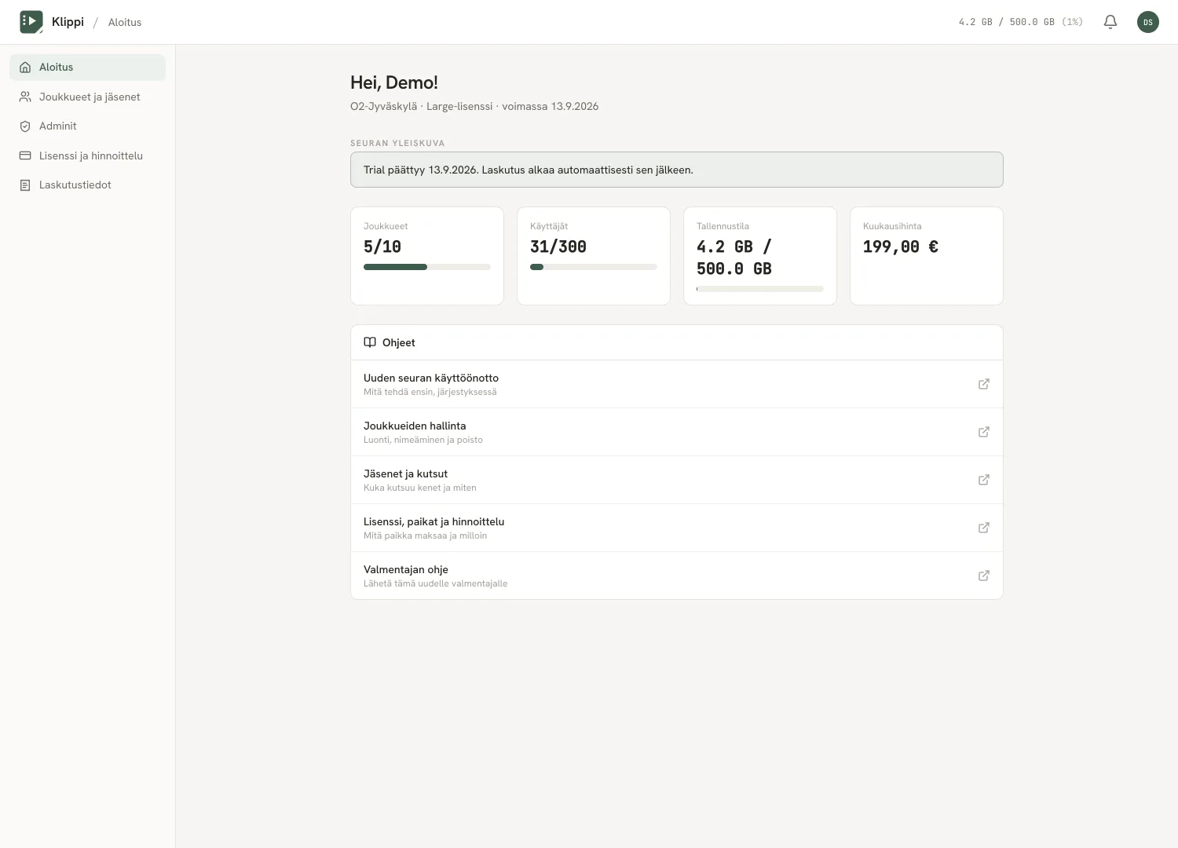Open external link icon for Joukkueiden hallinta

(x=984, y=432)
